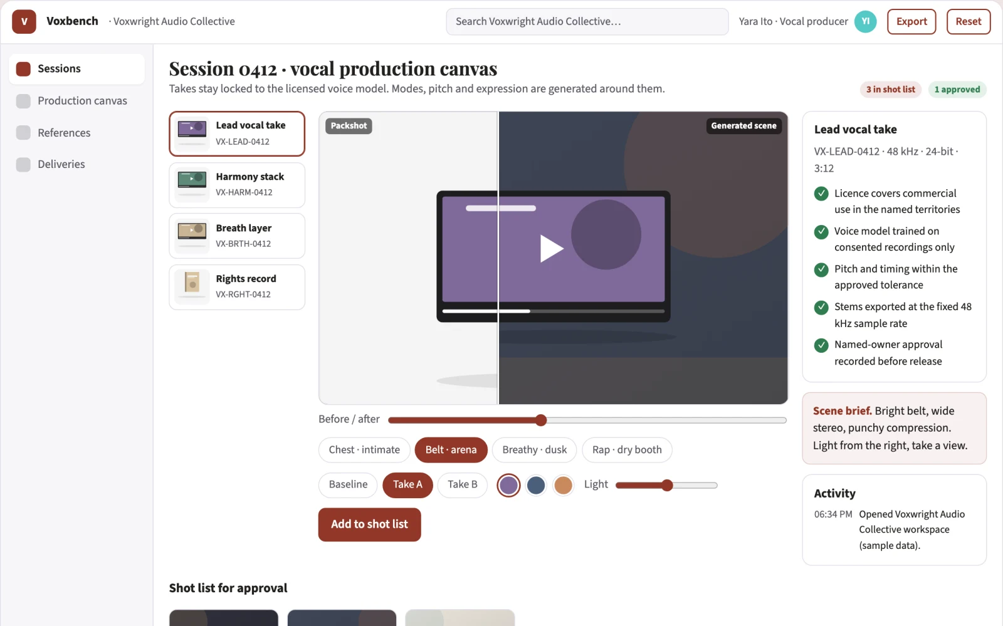The width and height of the screenshot is (1003, 626).
Task: Go to the References section
Action: [x=76, y=133]
